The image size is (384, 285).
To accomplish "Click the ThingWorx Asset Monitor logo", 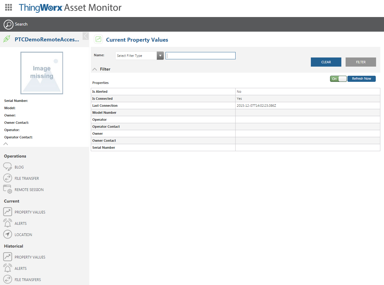I will click(x=70, y=8).
